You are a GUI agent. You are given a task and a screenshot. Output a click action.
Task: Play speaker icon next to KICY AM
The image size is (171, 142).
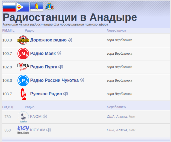tap(49, 130)
